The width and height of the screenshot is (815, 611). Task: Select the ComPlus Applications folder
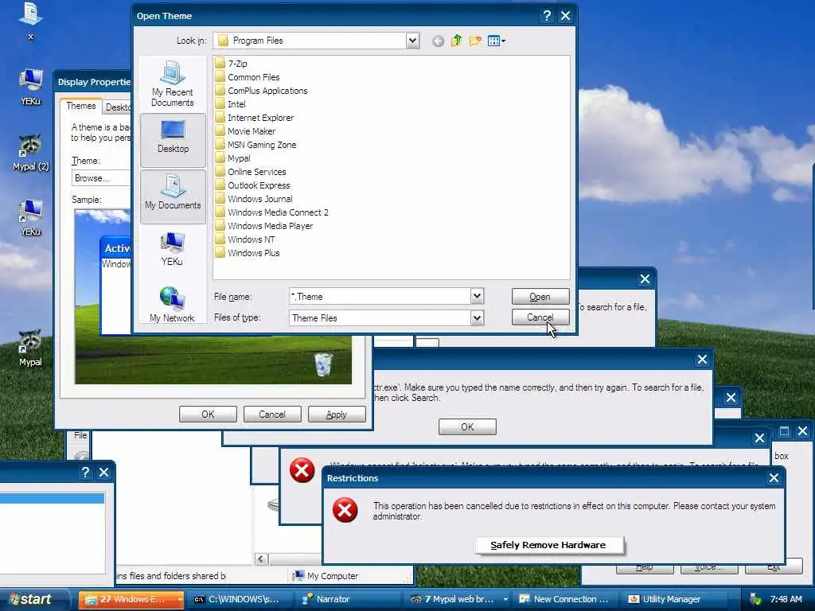coord(261,91)
